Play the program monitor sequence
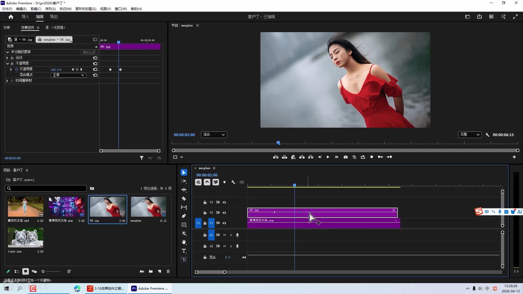Screen dimensions: 523x294 coord(328,157)
